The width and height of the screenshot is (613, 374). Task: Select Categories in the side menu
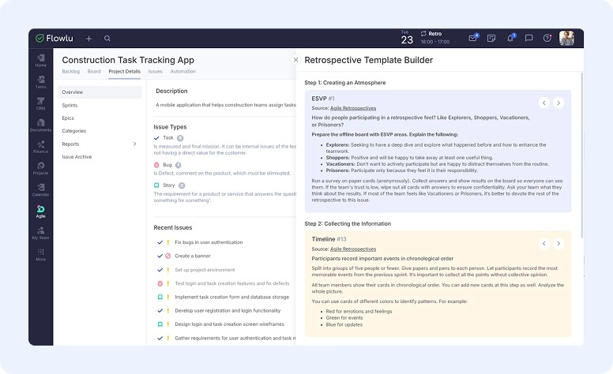coord(74,131)
